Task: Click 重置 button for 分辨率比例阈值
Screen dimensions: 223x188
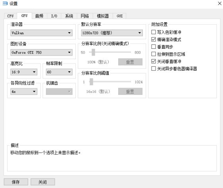Action: 130,92
